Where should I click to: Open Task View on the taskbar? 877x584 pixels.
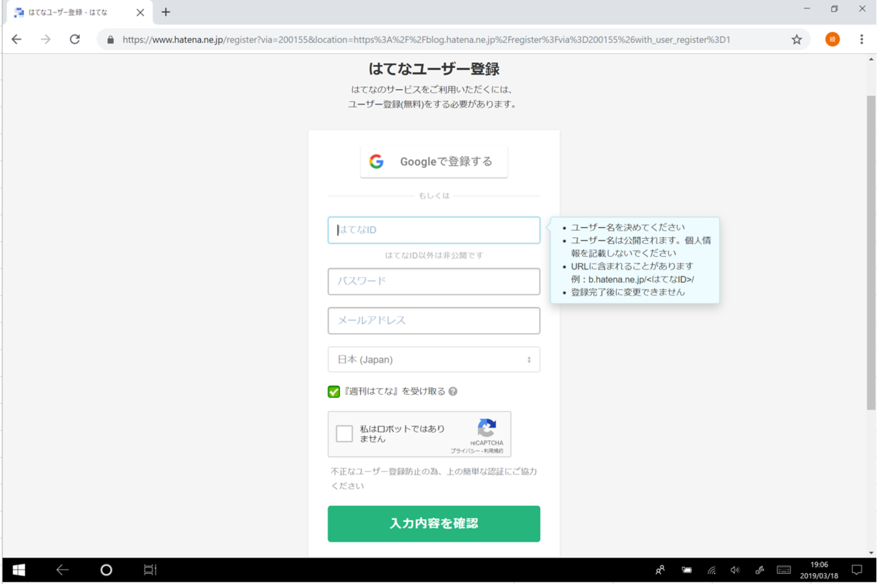[x=150, y=570]
